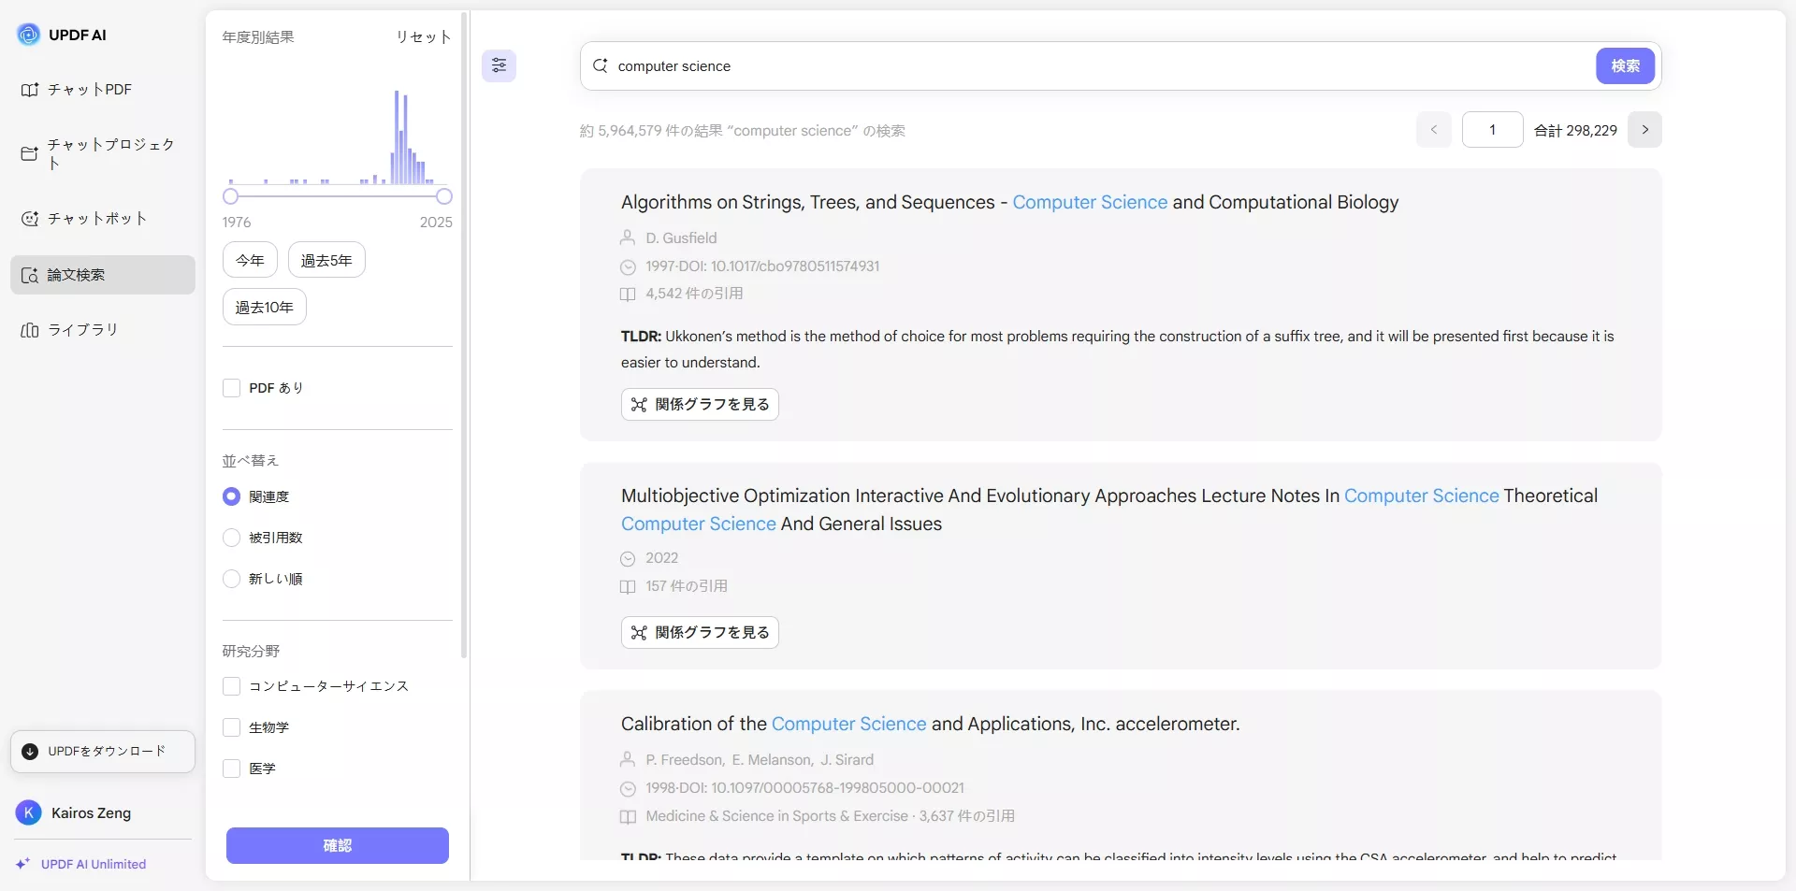
Task: Click the sparkle icon beside UPDF AI Unlimited
Action: (23, 864)
